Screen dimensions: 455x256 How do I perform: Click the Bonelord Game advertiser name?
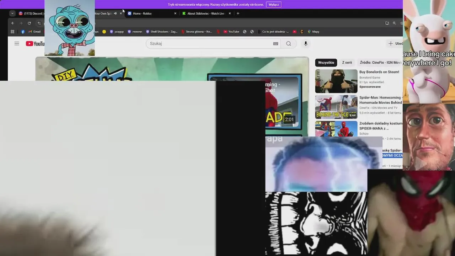[x=370, y=78]
